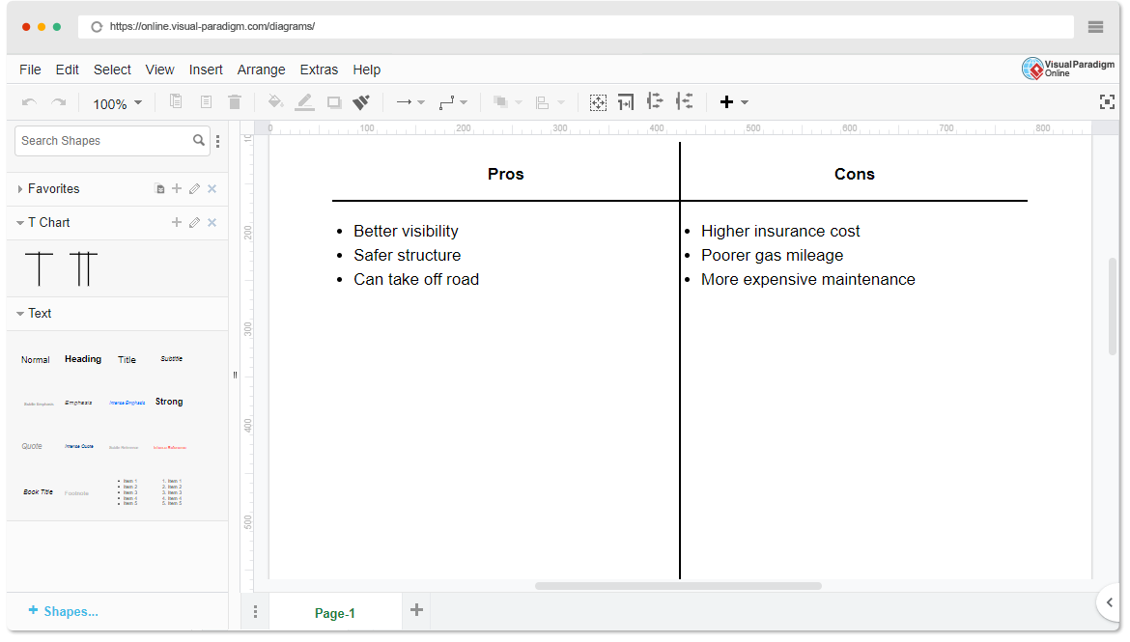
Task: Open the pages three-dot menu
Action: [255, 612]
